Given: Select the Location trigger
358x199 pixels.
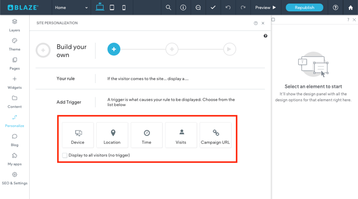Looking at the screenshot, I should tap(112, 135).
